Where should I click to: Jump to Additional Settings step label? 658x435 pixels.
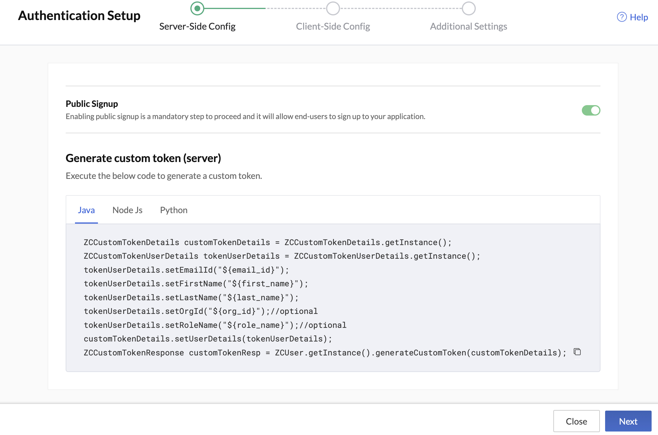469,26
